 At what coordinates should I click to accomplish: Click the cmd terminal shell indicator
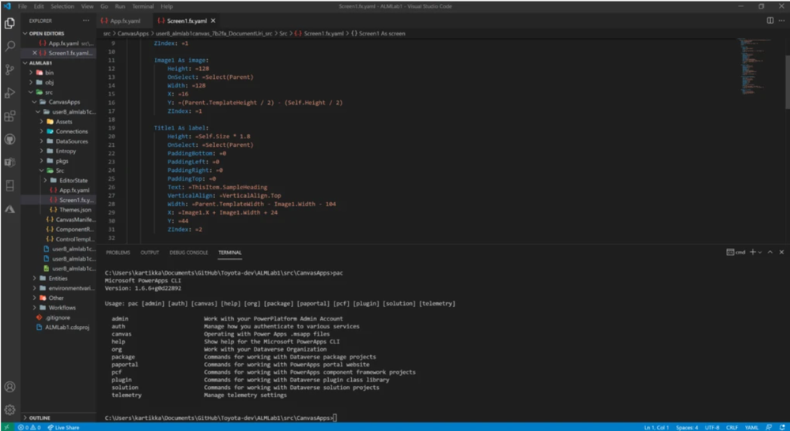point(735,253)
